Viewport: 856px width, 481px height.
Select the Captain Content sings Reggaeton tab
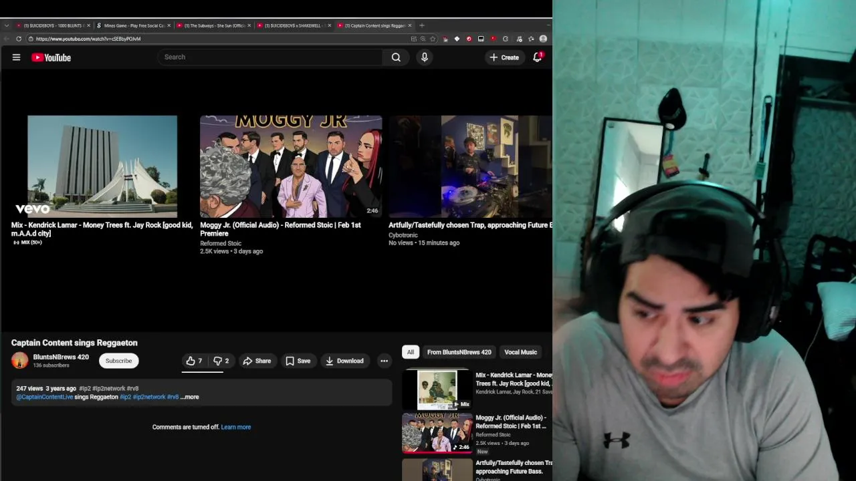click(374, 25)
